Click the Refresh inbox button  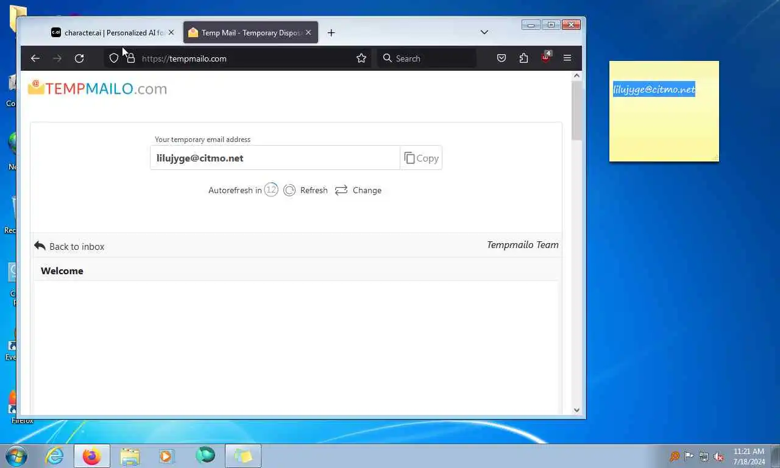[x=306, y=190]
